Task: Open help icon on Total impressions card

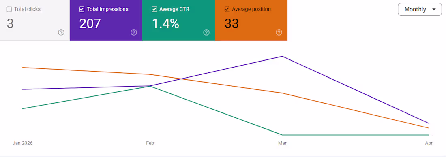Action: pos(134,32)
